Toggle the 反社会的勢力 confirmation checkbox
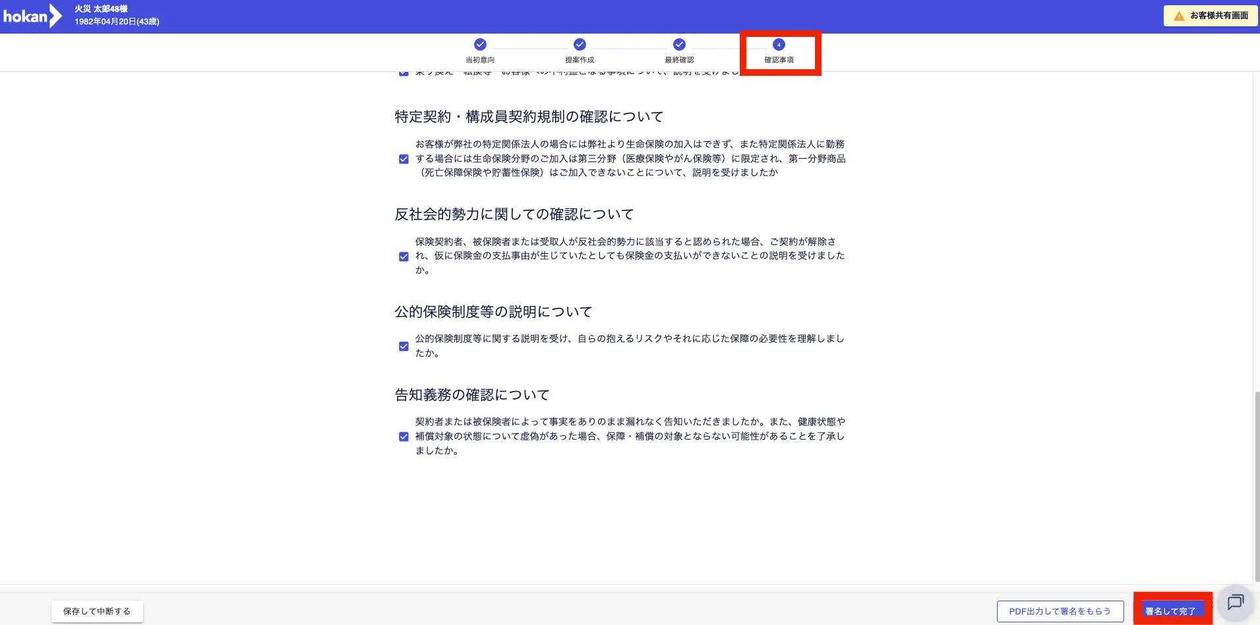 pyautogui.click(x=404, y=256)
